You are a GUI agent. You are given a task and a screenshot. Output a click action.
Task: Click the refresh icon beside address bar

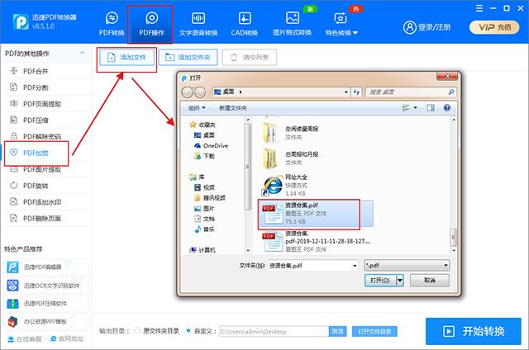pyautogui.click(x=356, y=92)
